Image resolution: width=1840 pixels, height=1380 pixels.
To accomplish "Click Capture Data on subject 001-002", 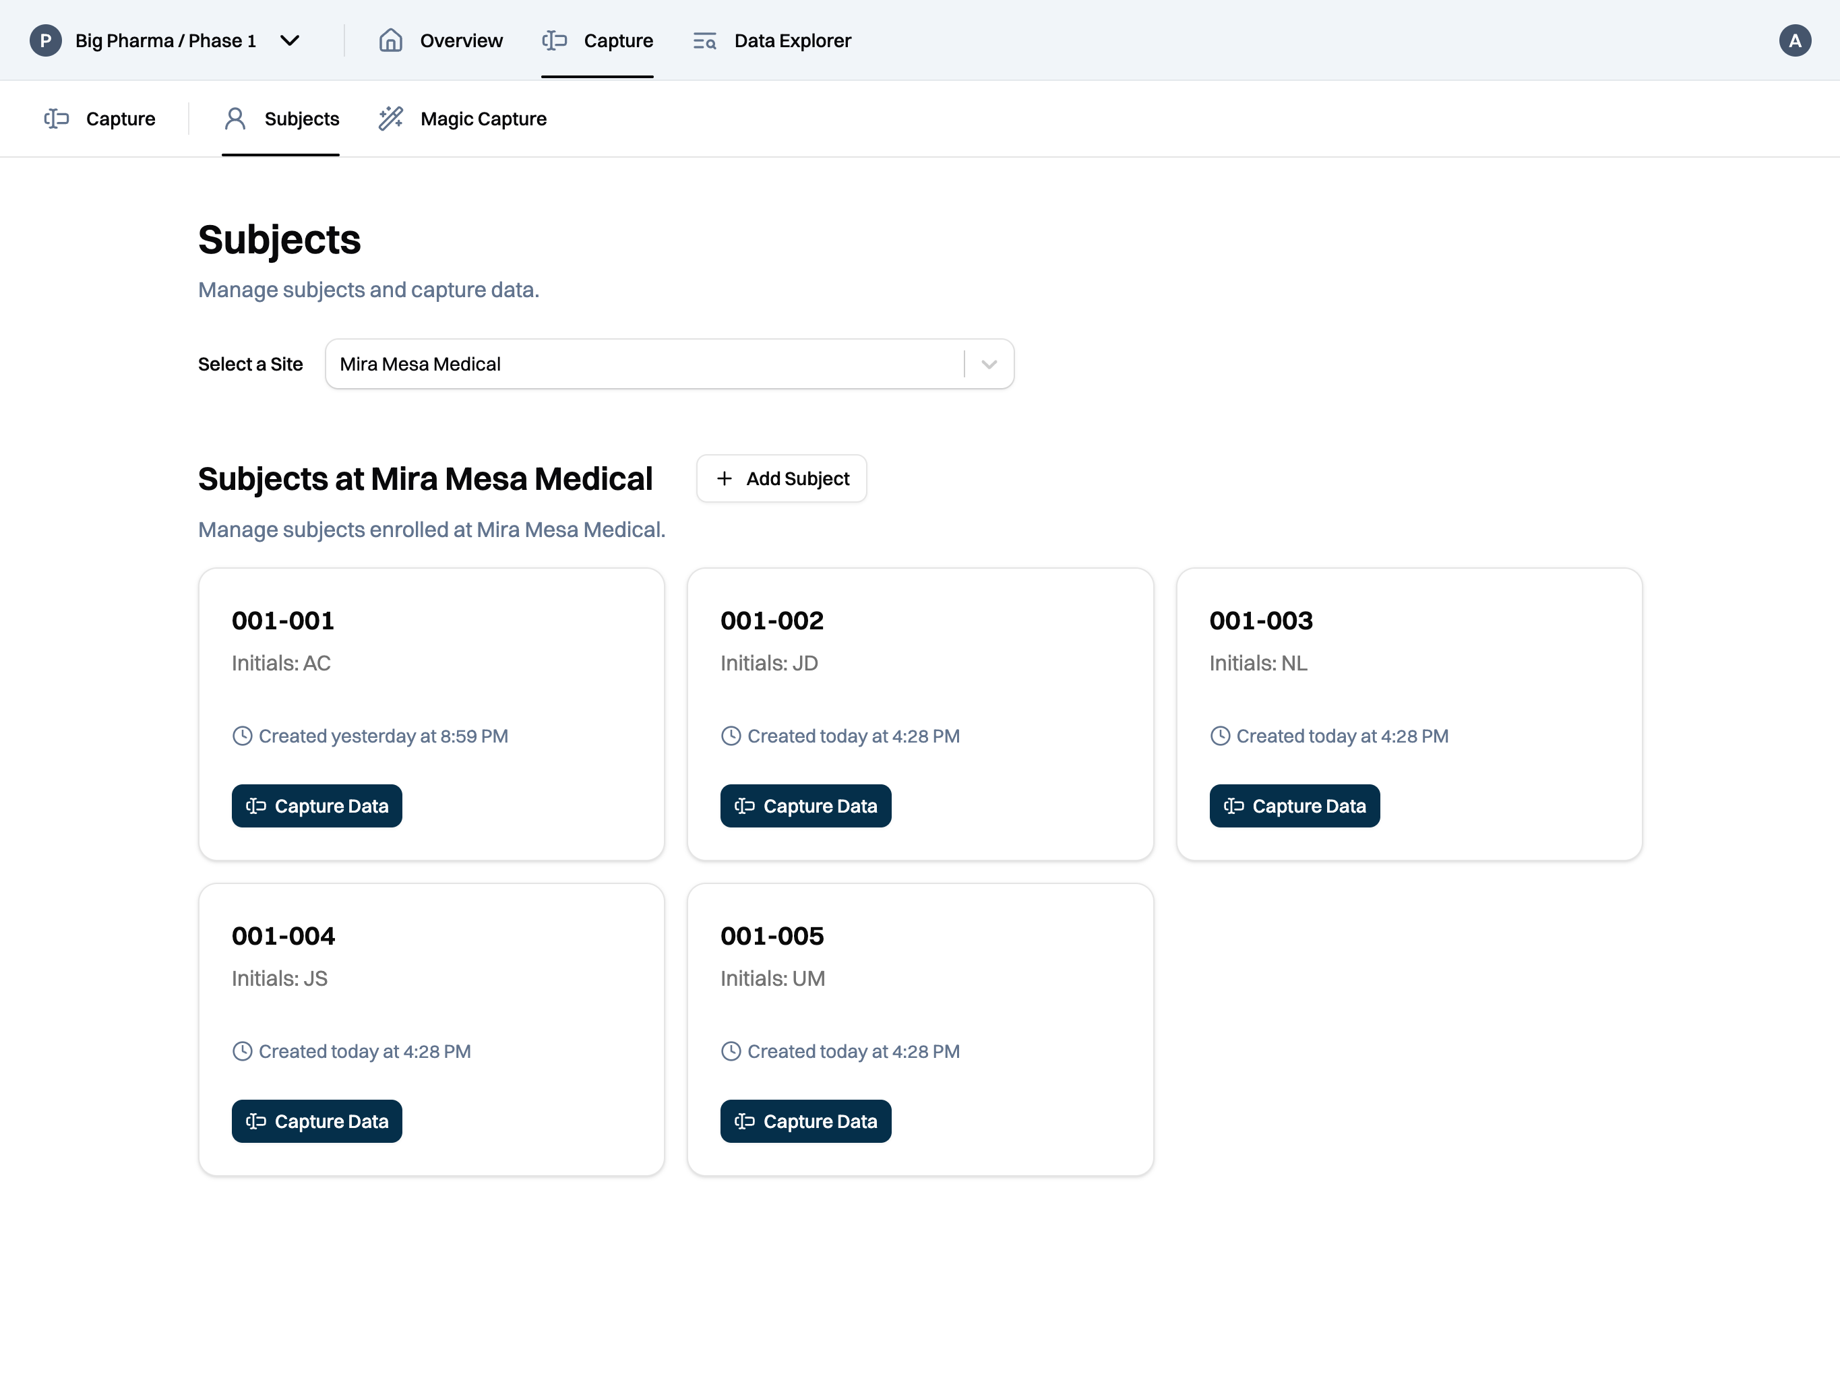I will click(805, 805).
